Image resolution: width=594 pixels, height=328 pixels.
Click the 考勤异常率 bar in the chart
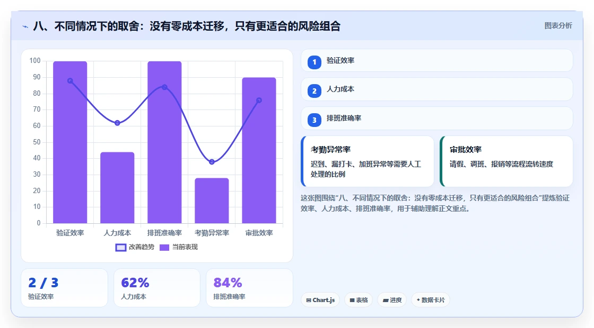[x=212, y=201]
